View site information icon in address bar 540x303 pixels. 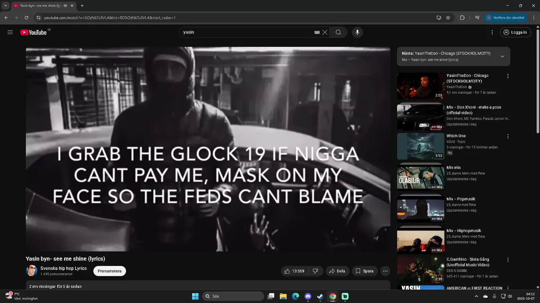tap(38, 18)
